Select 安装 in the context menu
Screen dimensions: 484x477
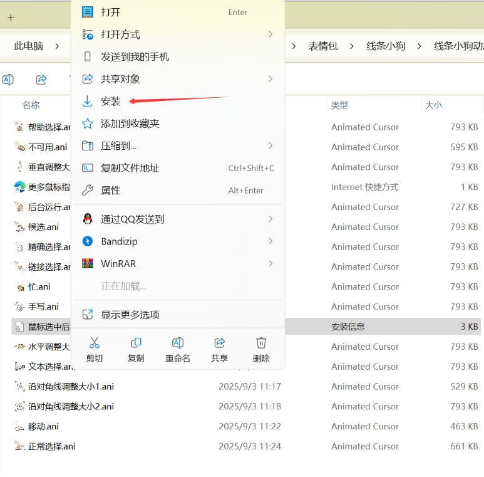[x=178, y=102]
